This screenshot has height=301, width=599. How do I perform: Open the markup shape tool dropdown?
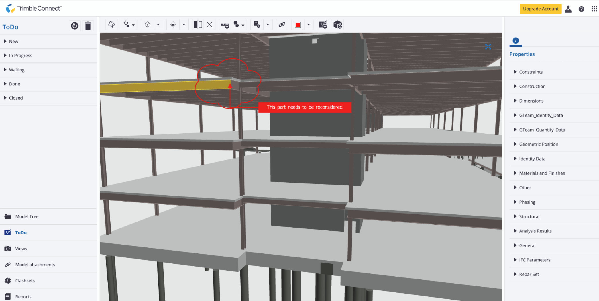[x=243, y=25]
